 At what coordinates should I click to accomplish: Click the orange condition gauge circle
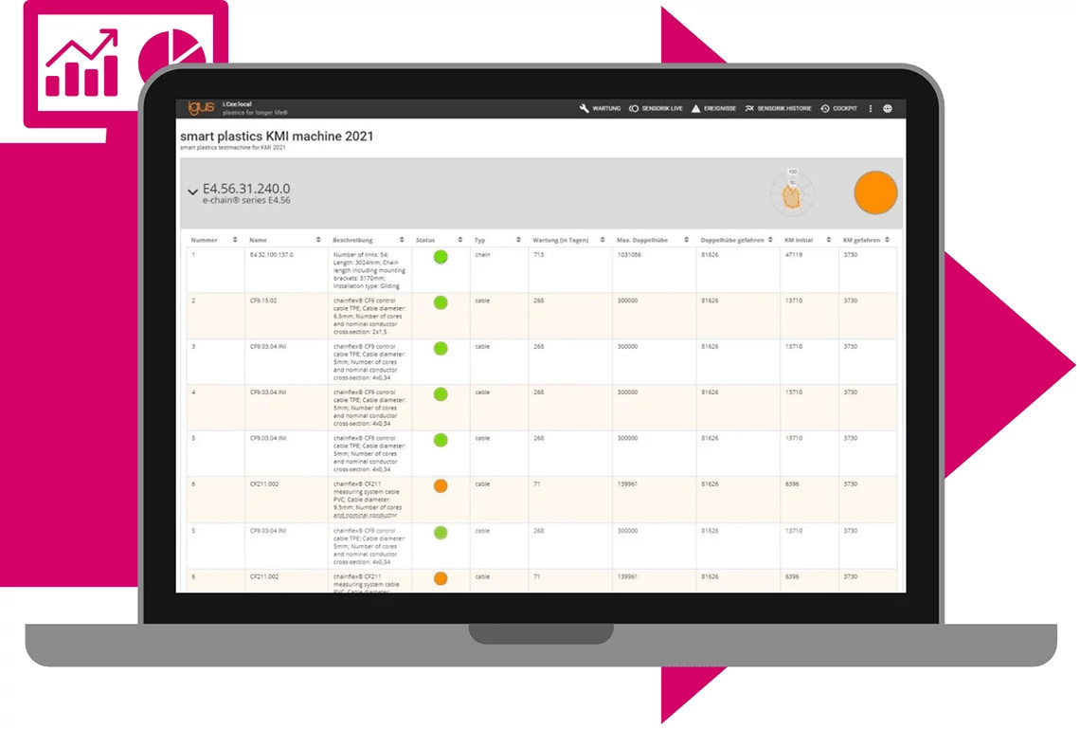click(874, 192)
